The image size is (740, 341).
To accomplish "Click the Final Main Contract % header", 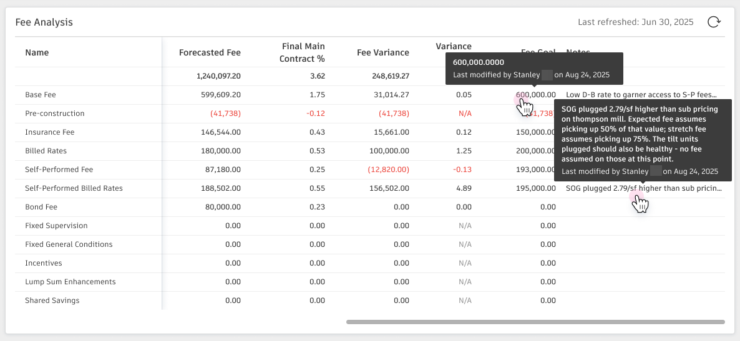I will (x=302, y=52).
